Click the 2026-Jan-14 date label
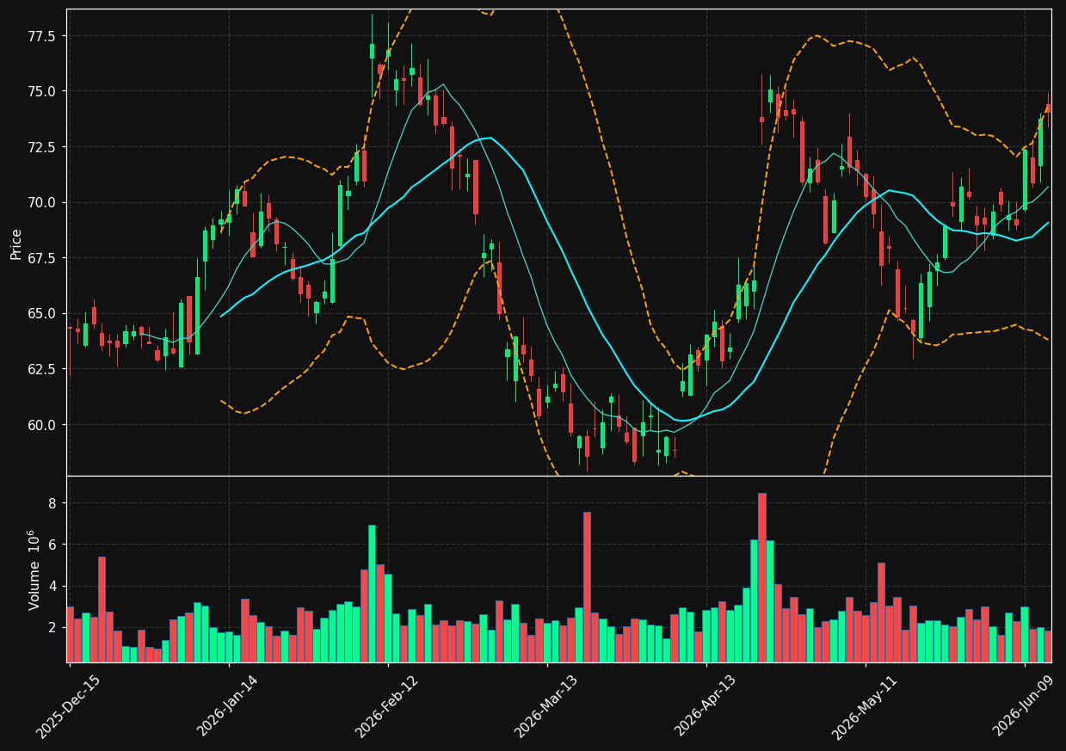This screenshot has height=751, width=1066. (227, 705)
